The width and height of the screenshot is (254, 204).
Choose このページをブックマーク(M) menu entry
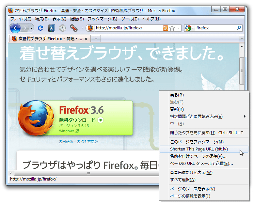204,142
